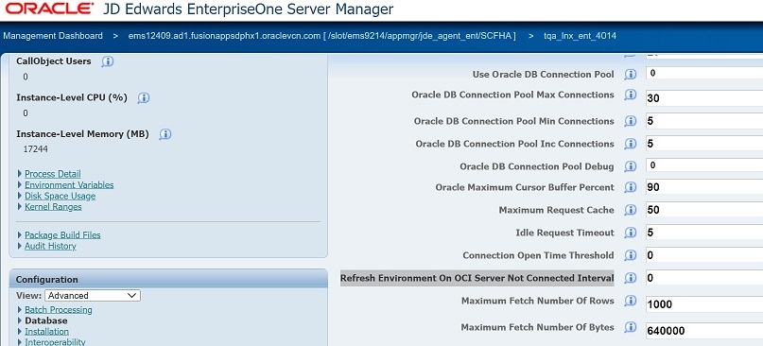Open info icon for CallObject Users
Screen dimensions: 763x346
pyautogui.click(x=108, y=61)
